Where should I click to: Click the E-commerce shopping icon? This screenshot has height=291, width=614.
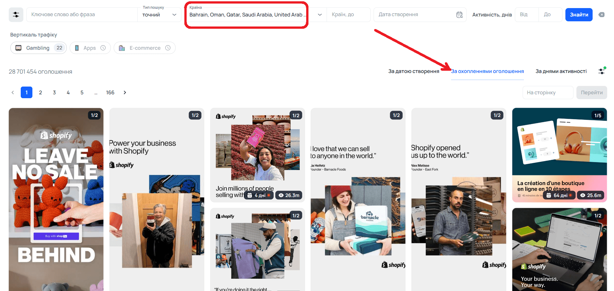[122, 48]
